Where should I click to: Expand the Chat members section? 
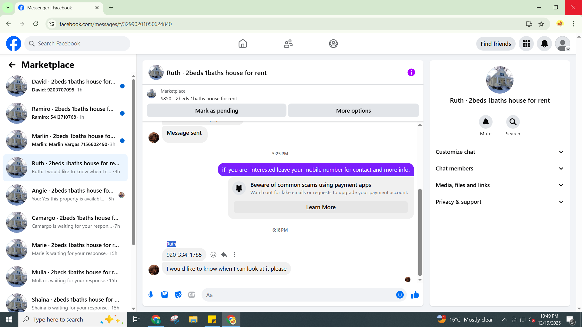coord(500,169)
